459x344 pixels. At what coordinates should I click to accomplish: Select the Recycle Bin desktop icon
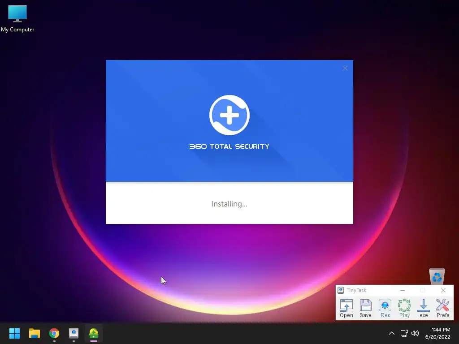point(437,276)
